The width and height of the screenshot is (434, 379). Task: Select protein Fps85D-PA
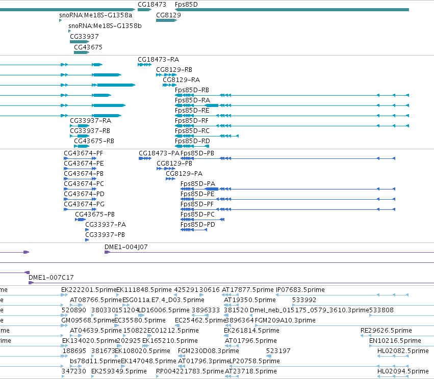pos(198,184)
